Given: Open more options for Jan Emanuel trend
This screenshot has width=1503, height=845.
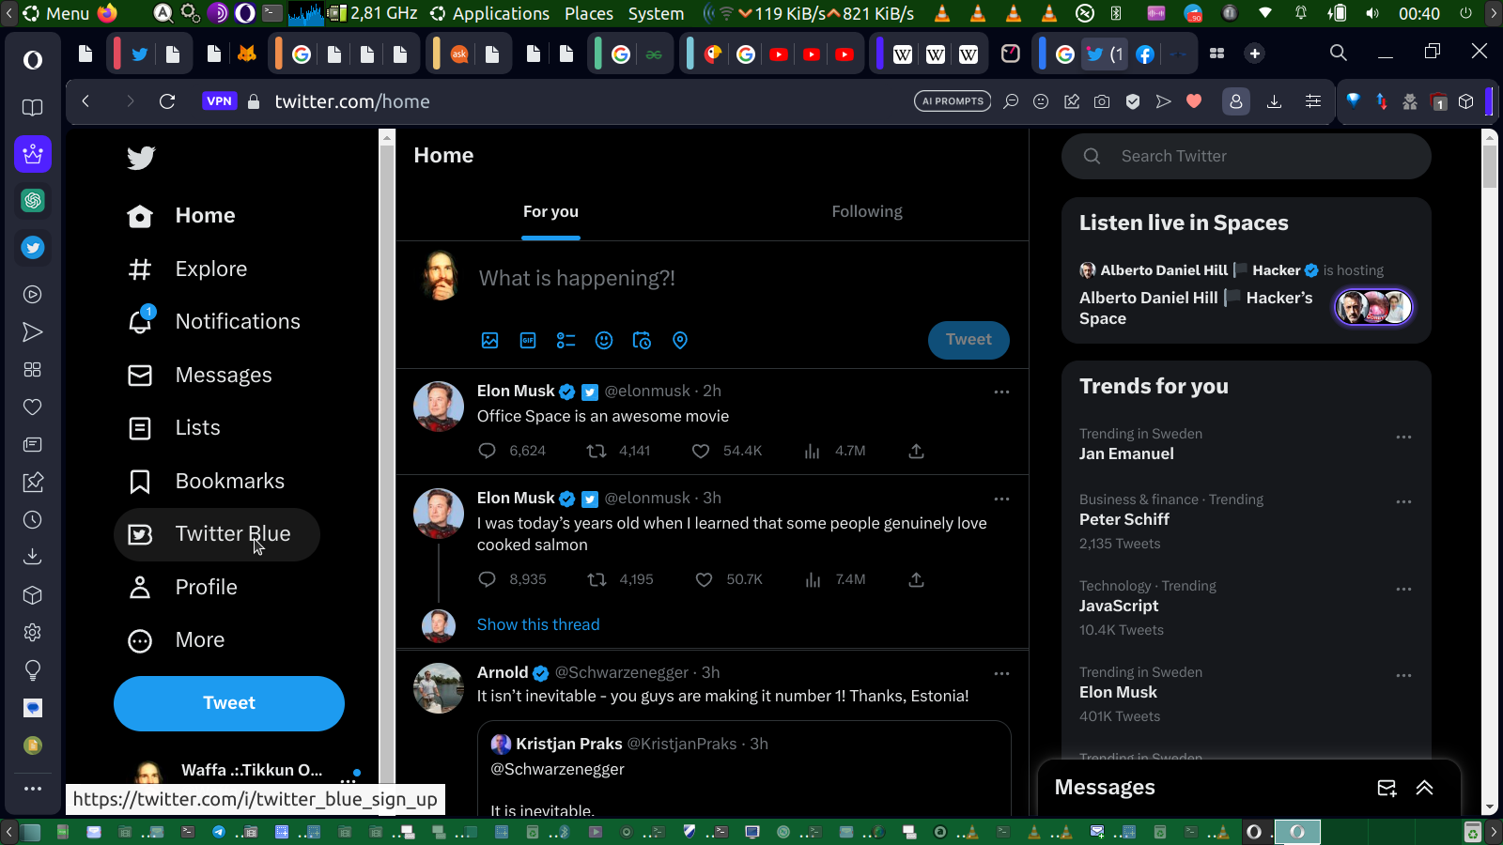Looking at the screenshot, I should coord(1403,438).
